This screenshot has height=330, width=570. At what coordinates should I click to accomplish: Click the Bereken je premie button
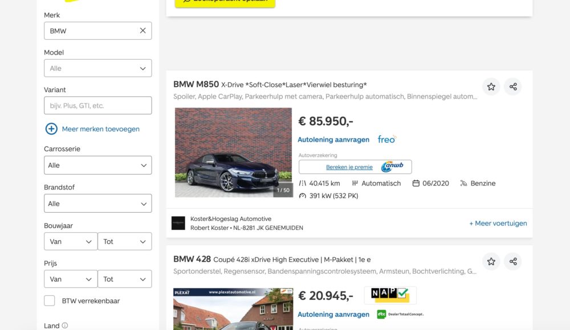pyautogui.click(x=349, y=166)
